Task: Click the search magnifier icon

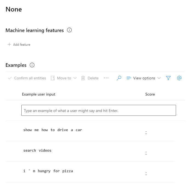Action: [119, 78]
